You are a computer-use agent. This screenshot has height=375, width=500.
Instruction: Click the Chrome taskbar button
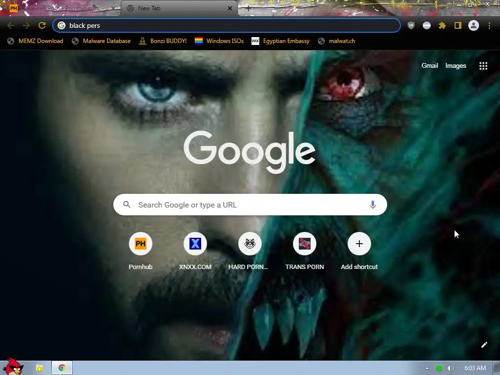[62, 368]
